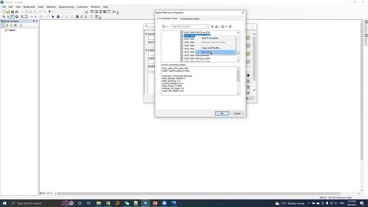Select the Pan hand tool
Screen dimensions: 368x207
pyautogui.click(x=13, y=17)
